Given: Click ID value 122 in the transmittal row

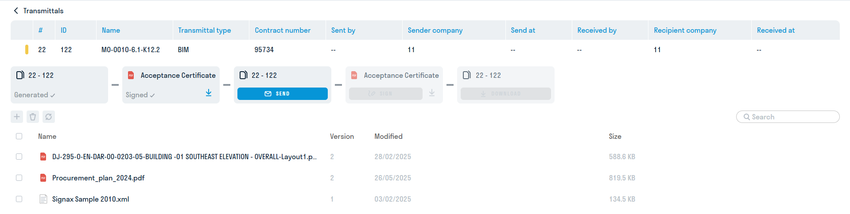Looking at the screenshot, I should 66,50.
